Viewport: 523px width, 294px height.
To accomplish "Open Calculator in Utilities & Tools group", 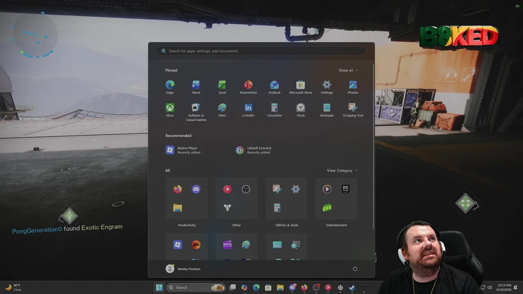I will [277, 208].
